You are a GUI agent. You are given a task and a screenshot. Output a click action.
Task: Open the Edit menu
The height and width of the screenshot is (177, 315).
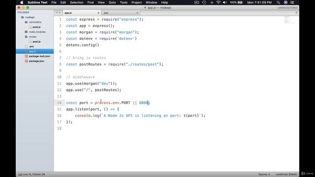click(63, 2)
